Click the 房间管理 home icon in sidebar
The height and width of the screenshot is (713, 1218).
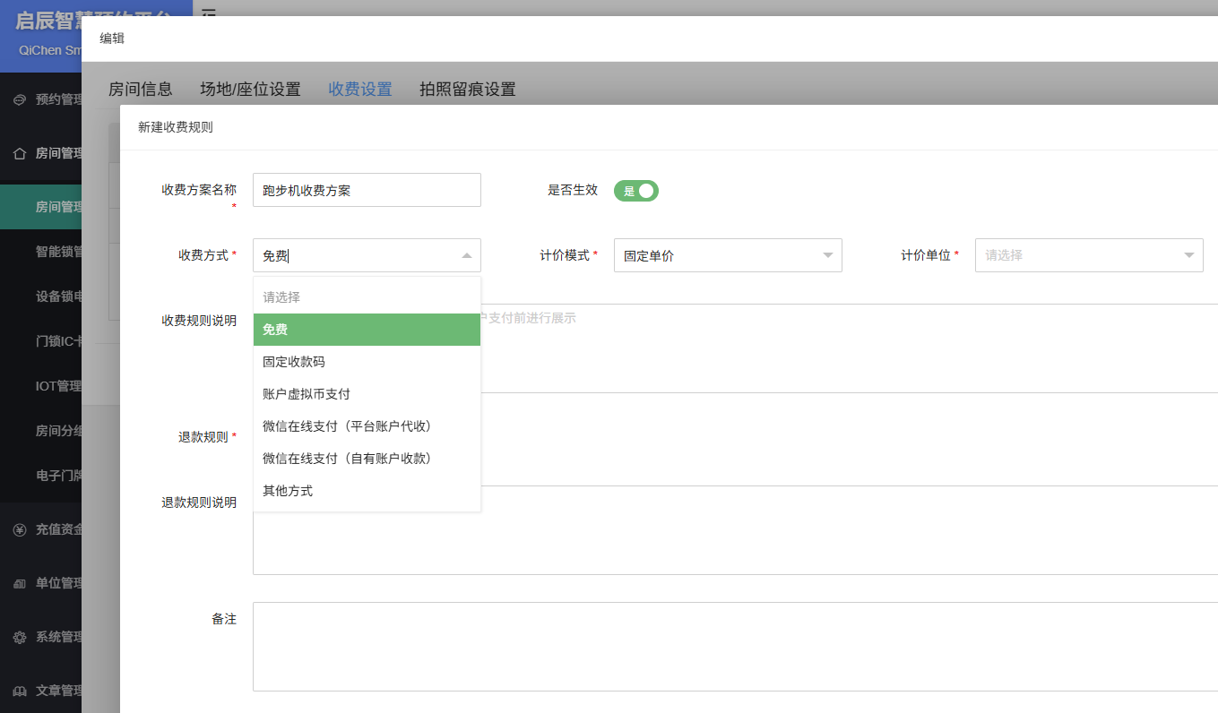20,153
